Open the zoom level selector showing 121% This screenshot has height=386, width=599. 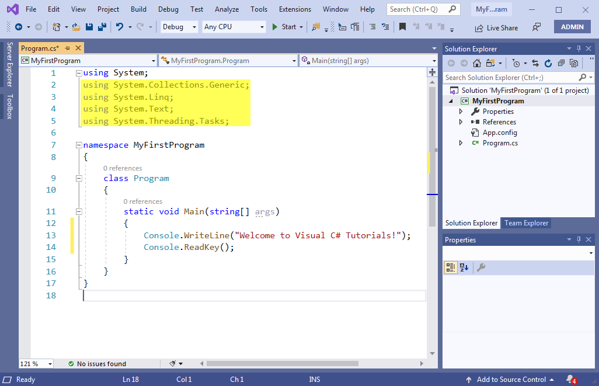coord(35,363)
